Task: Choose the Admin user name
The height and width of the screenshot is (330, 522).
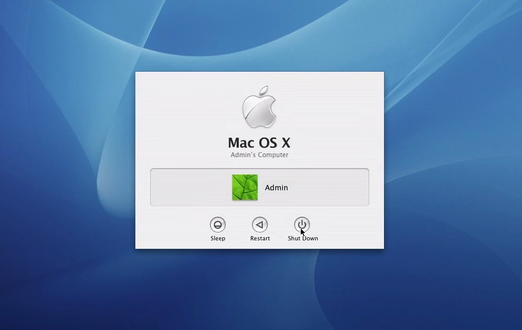Action: point(277,188)
